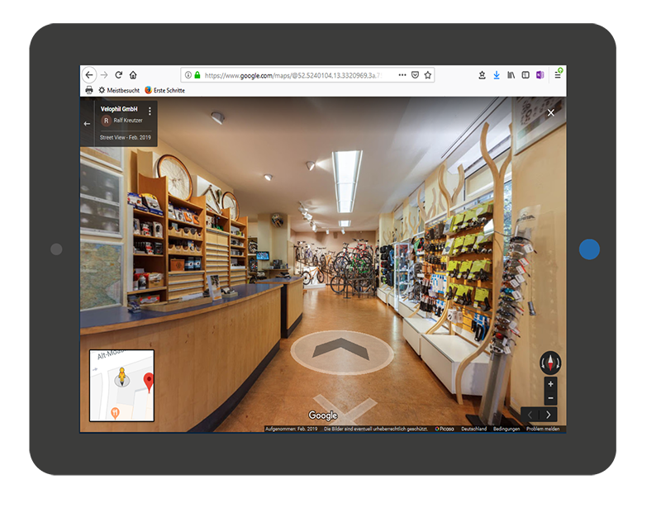Reload the page
Viewport: 661px width, 522px height.
coord(118,75)
